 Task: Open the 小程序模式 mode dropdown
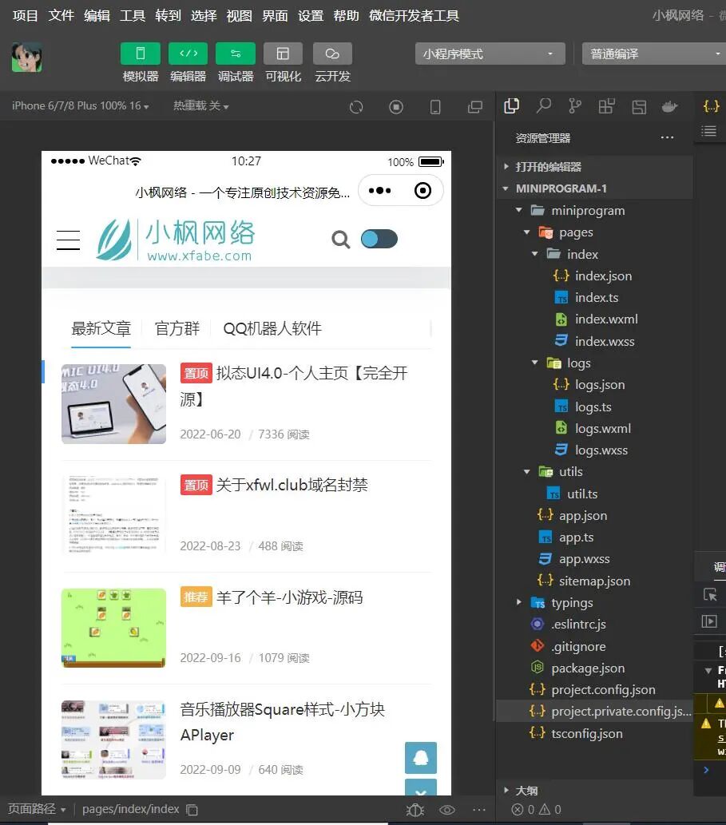[490, 54]
